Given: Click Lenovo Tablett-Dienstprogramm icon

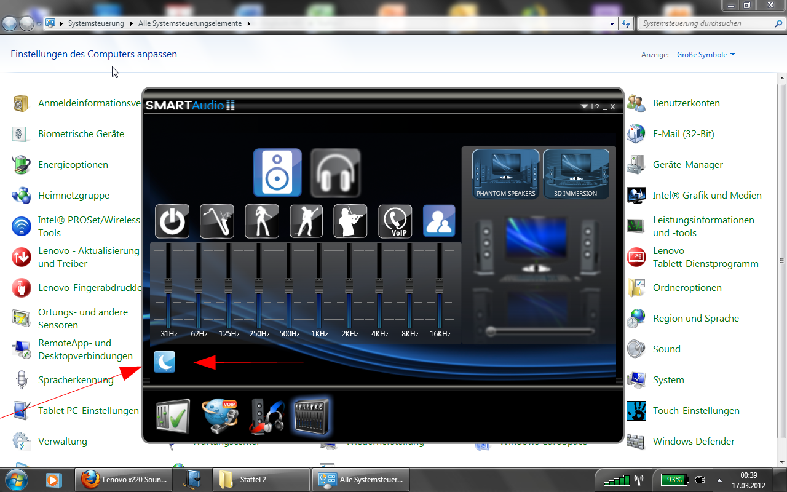Looking at the screenshot, I should pyautogui.click(x=636, y=257).
